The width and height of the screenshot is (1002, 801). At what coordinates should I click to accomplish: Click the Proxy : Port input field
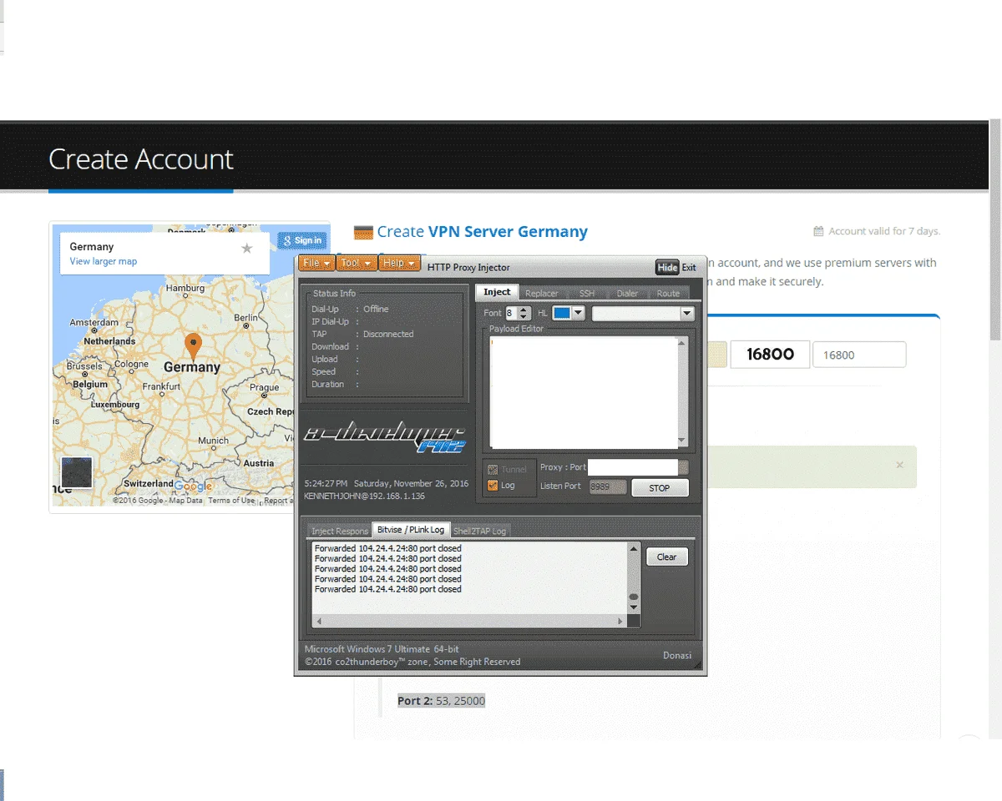pyautogui.click(x=633, y=468)
